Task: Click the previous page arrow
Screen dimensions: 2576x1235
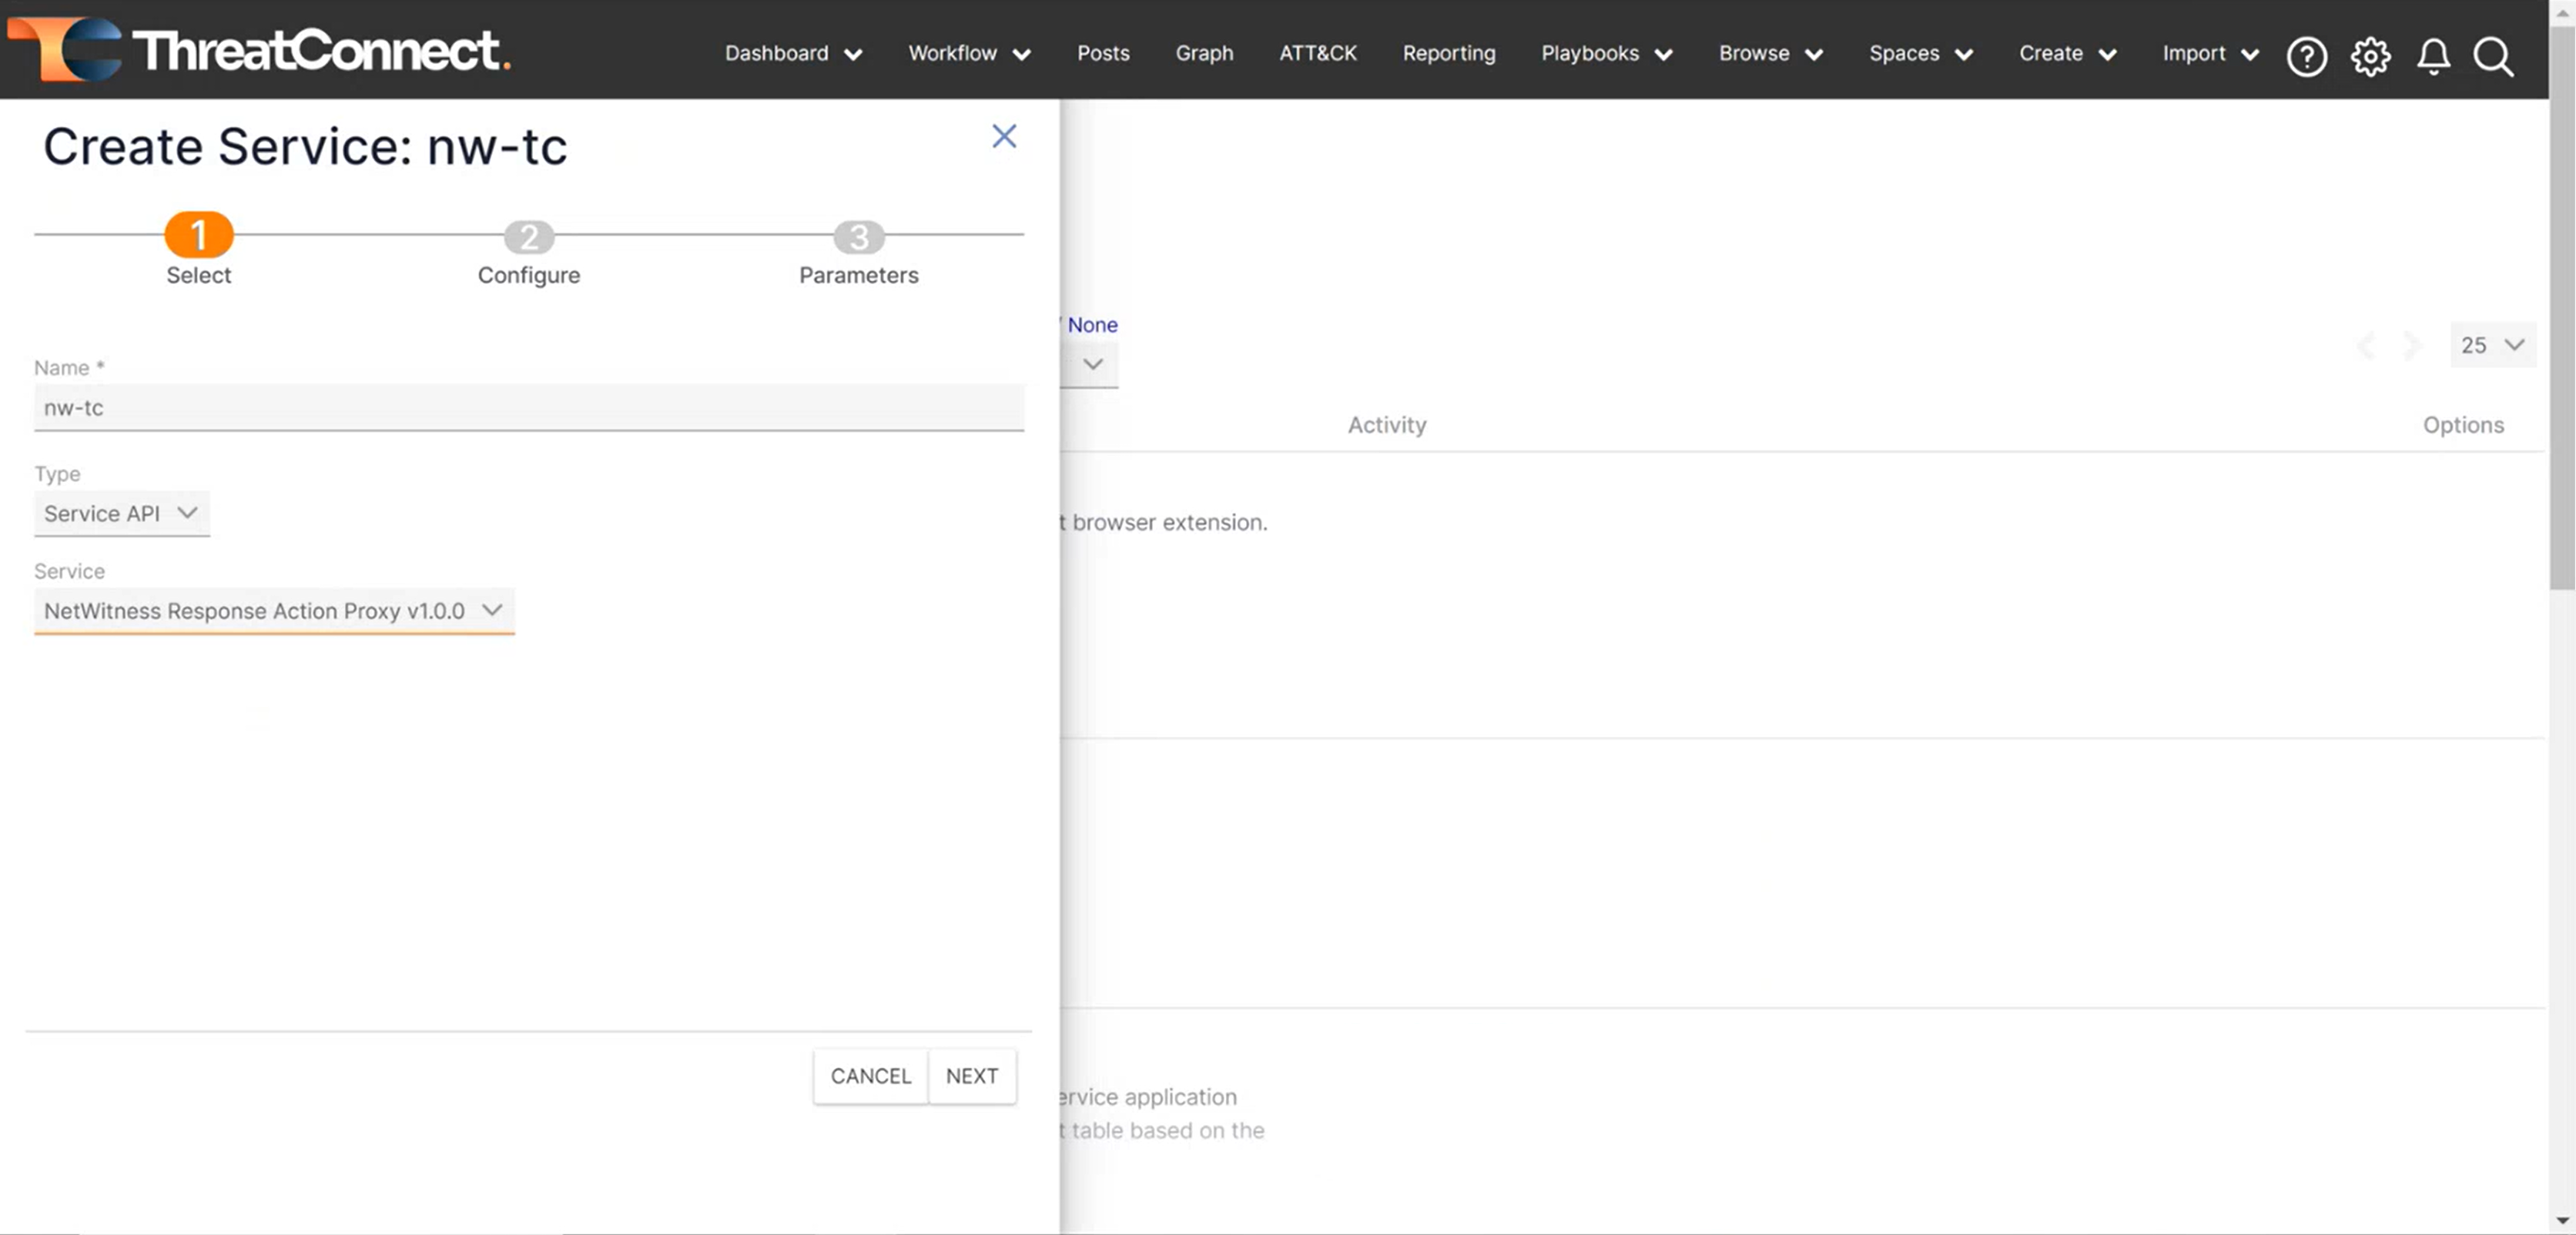Action: coord(2366,346)
